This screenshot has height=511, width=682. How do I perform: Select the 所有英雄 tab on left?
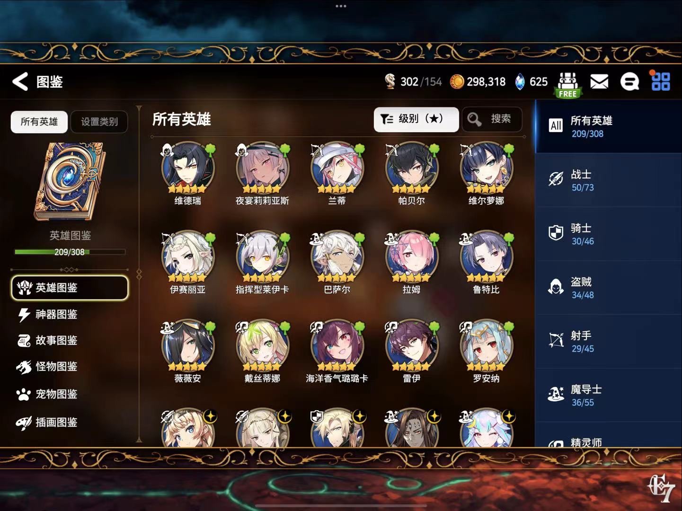coord(39,122)
